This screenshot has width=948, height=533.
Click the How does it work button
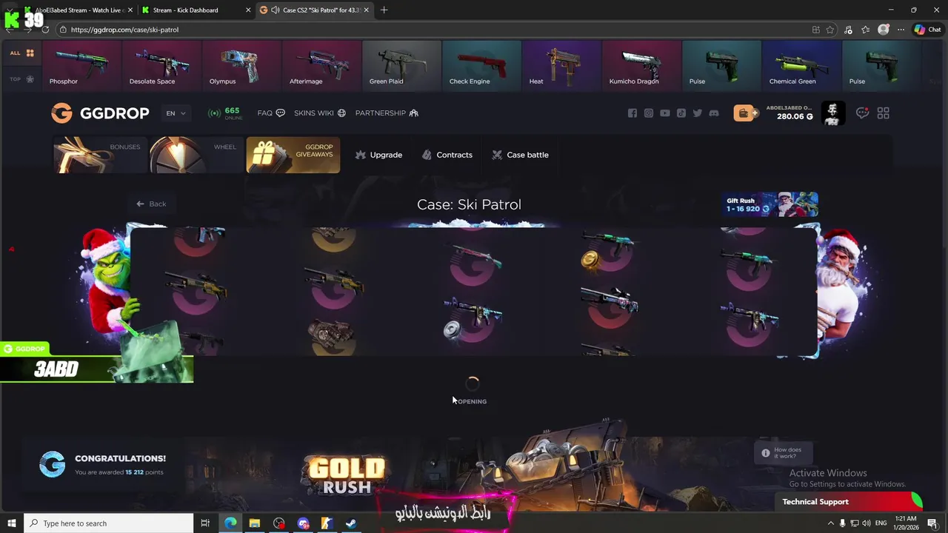(x=783, y=453)
